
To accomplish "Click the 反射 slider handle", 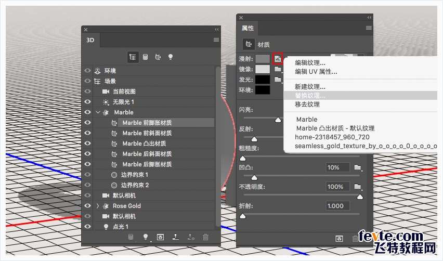I will (x=254, y=139).
